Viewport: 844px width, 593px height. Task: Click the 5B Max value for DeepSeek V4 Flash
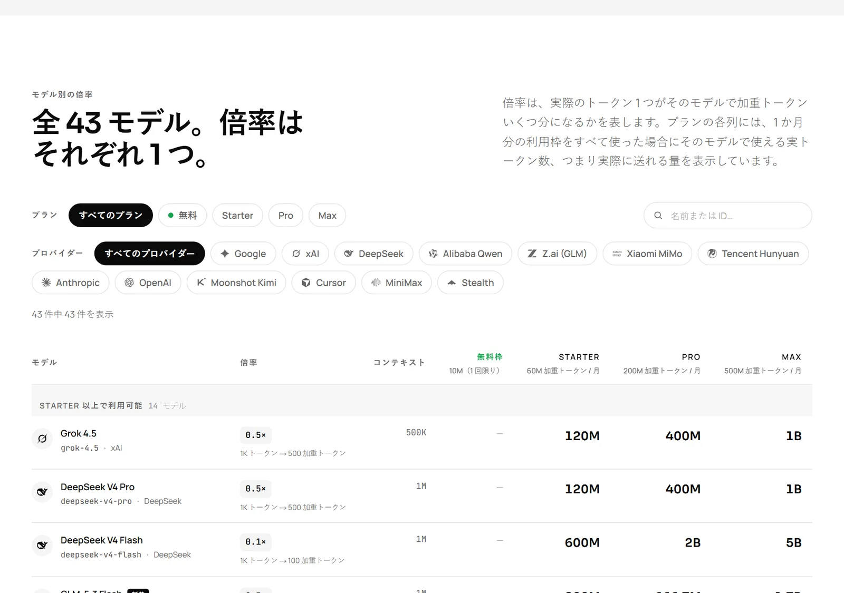793,542
